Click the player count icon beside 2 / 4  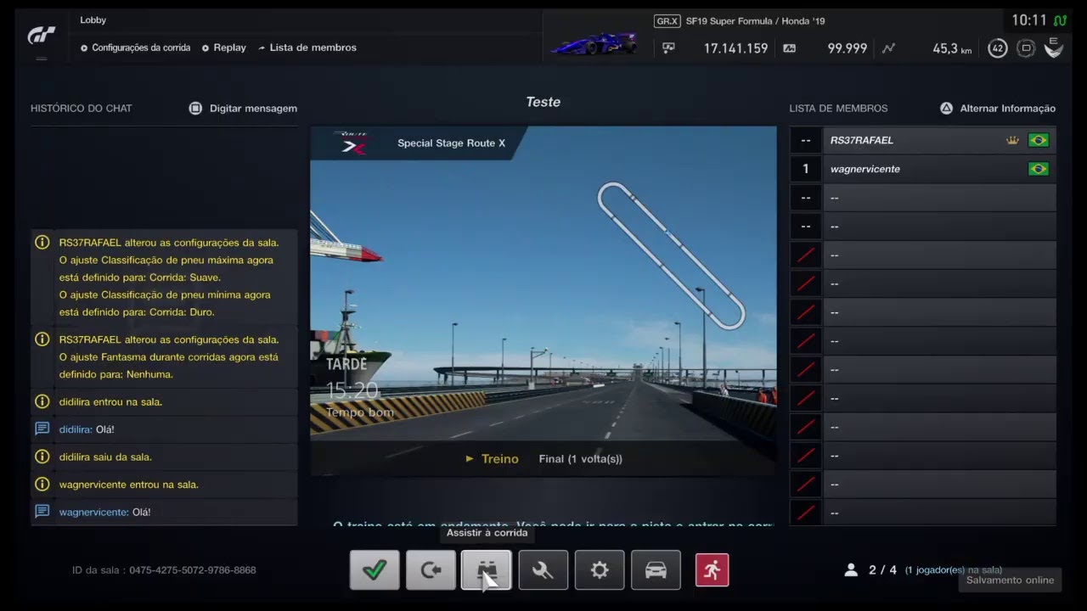(851, 570)
